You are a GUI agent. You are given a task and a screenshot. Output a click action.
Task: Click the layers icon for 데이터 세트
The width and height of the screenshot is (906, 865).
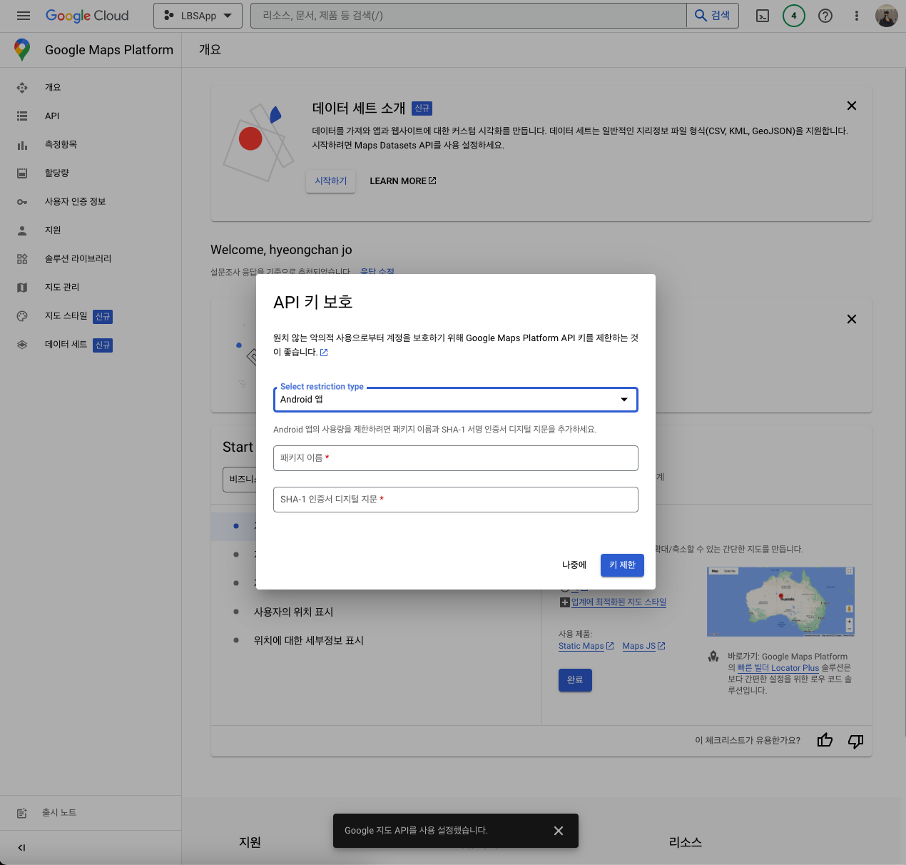click(22, 344)
